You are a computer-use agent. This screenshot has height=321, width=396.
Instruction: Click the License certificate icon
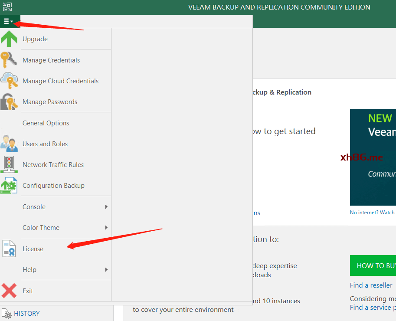click(9, 249)
